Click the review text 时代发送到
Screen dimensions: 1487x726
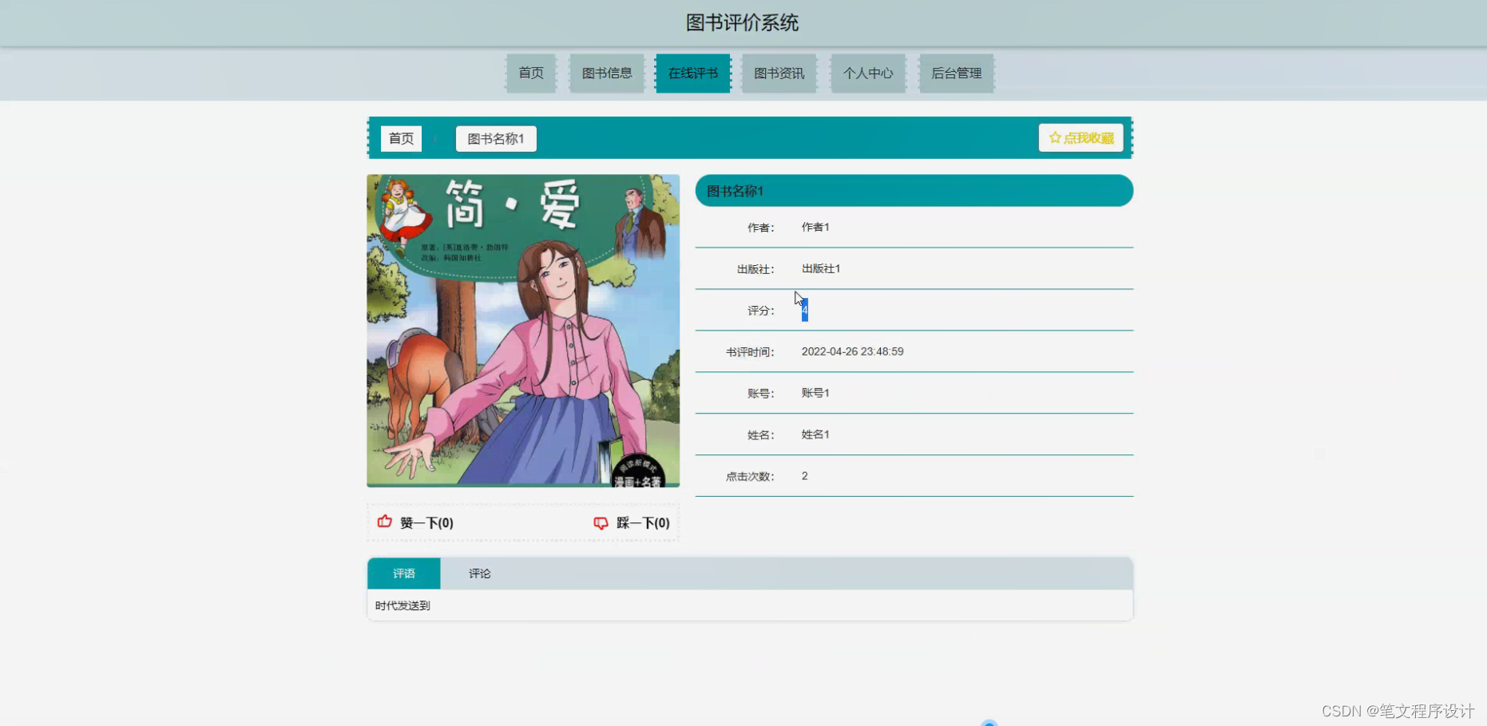click(402, 605)
